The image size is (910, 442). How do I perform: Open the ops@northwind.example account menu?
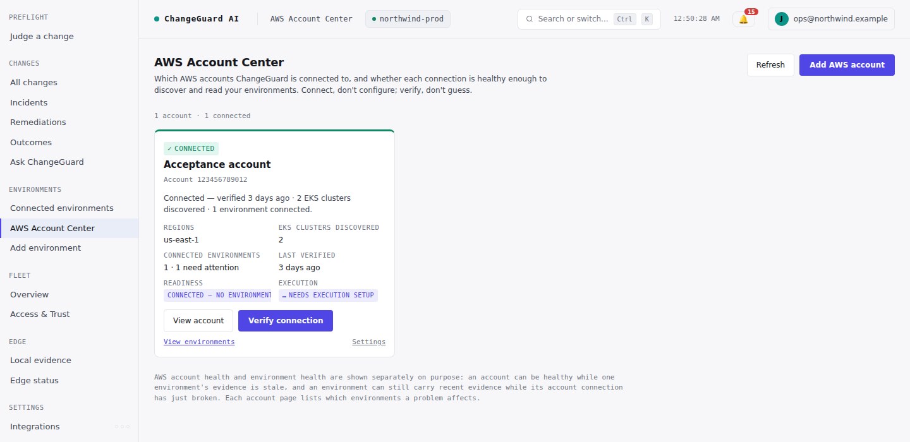831,19
